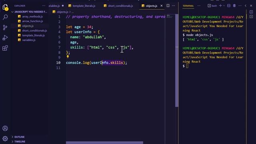Click the breadcrumb ellipsis after objects.js
Screen dimensions: 256x144
73,12
